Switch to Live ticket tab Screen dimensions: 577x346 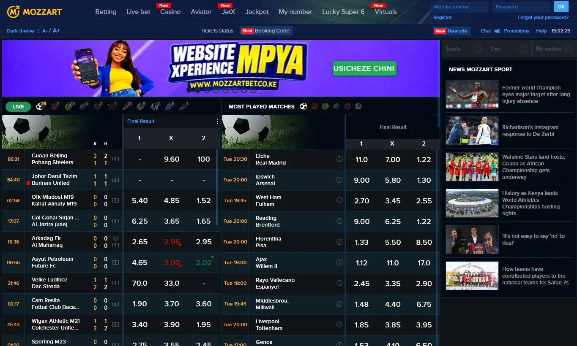[509, 49]
